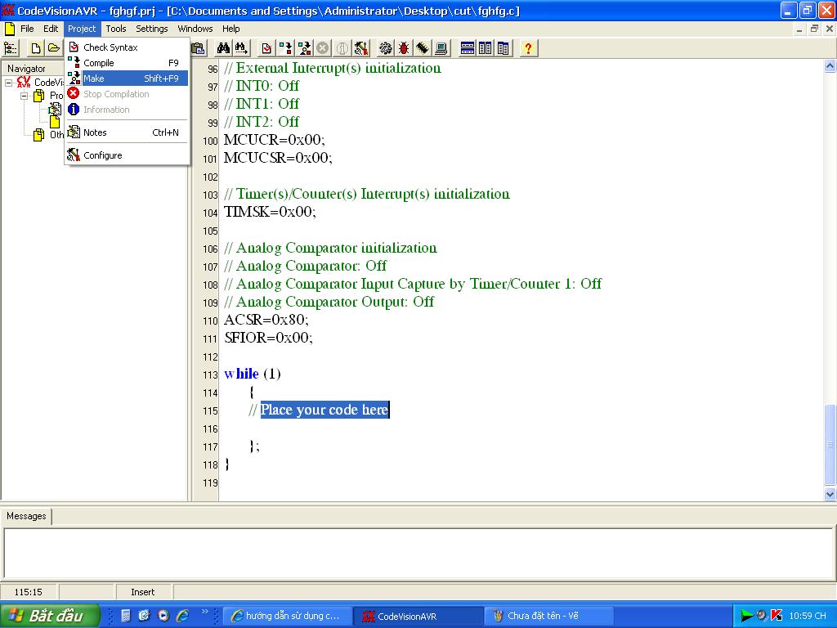Switch to the Internet Explorer taskbar window
This screenshot has height=628, width=837.
point(286,616)
